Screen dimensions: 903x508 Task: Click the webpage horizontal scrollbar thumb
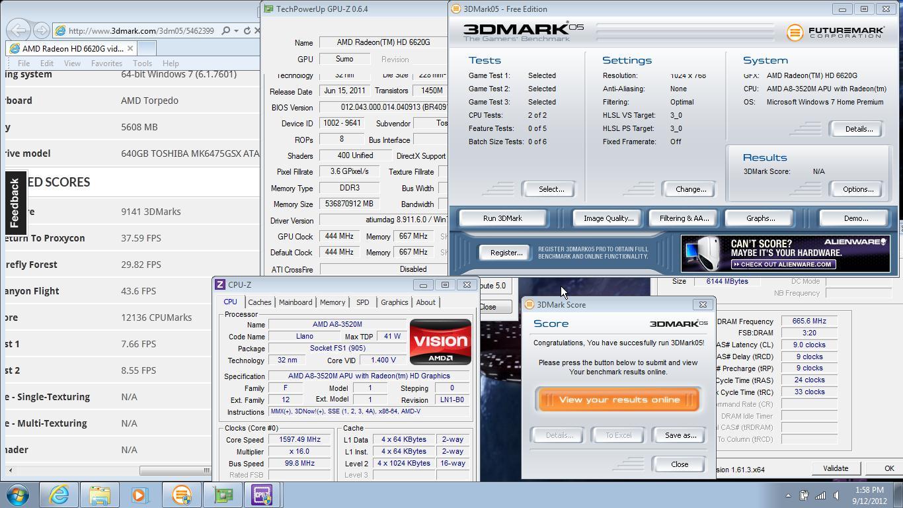175,471
